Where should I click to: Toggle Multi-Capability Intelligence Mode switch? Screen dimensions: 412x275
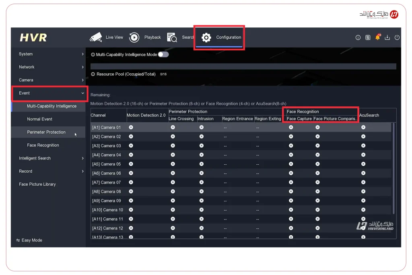[163, 54]
